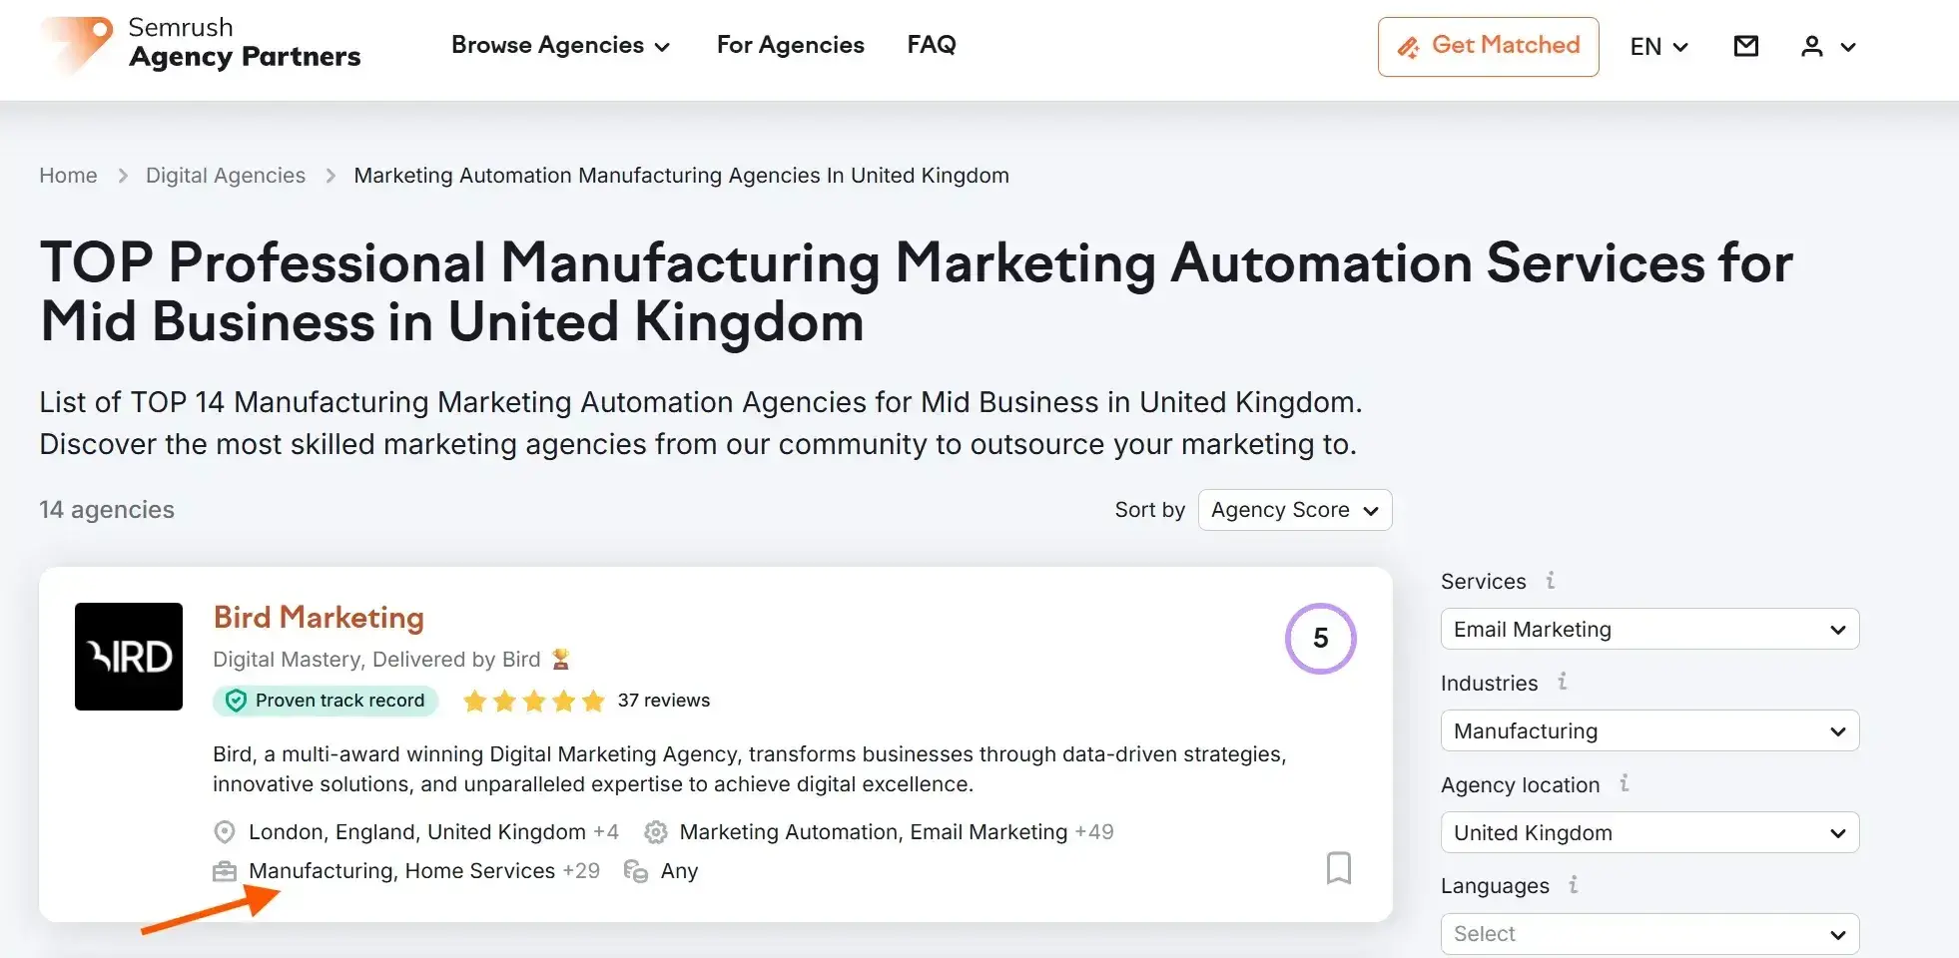
Task: Click the Services info icon
Action: pos(1550,580)
